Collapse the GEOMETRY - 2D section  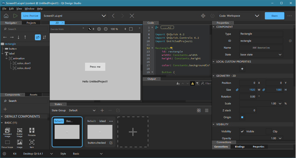214,76
